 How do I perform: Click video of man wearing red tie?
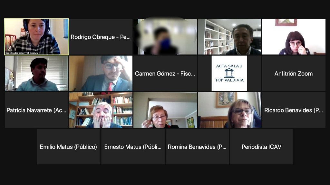[101, 73]
